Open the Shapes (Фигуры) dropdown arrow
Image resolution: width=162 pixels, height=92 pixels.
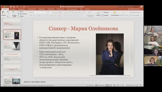point(109,12)
